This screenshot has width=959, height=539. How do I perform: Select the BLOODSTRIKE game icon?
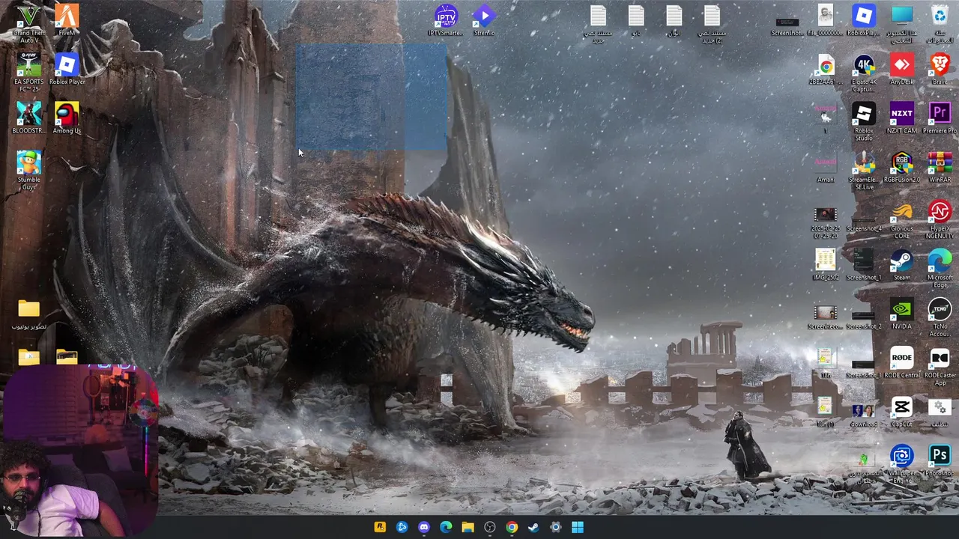28,118
